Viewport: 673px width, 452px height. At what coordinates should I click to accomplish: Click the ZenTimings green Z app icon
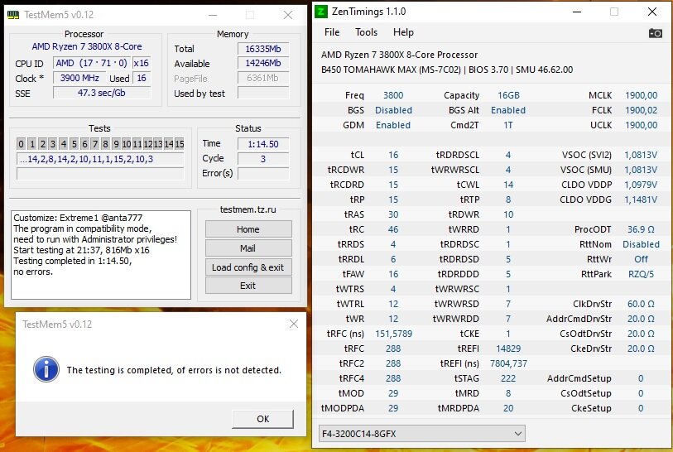click(321, 12)
